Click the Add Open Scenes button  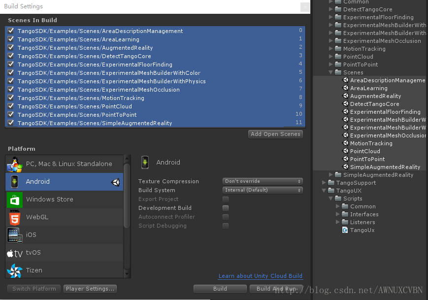pos(275,134)
